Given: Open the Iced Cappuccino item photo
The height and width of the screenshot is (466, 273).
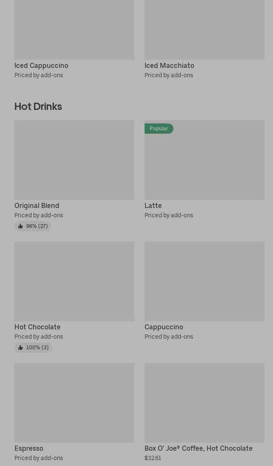Looking at the screenshot, I should (x=74, y=30).
